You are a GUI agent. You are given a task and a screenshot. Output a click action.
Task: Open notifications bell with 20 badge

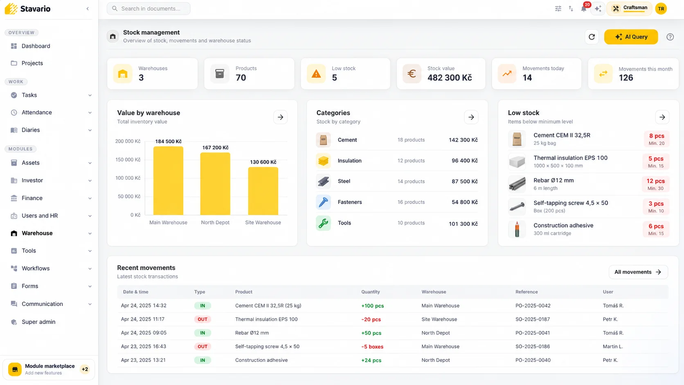pos(584,8)
